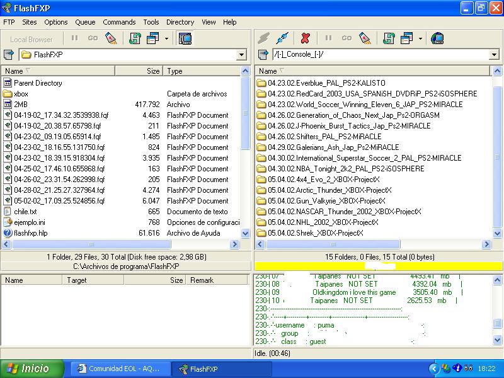Viewport: 504px width, 378px height.
Task: Open the dropdown arrow beside local view icon
Action: [x=166, y=38]
